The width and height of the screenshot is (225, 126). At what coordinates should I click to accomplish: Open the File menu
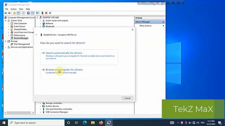pos(7,9)
